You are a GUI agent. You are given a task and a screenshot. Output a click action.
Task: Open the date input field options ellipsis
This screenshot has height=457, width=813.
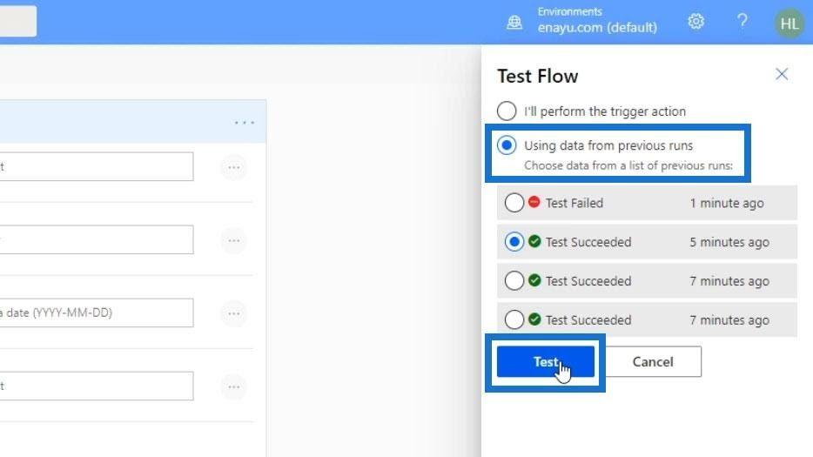coord(234,314)
